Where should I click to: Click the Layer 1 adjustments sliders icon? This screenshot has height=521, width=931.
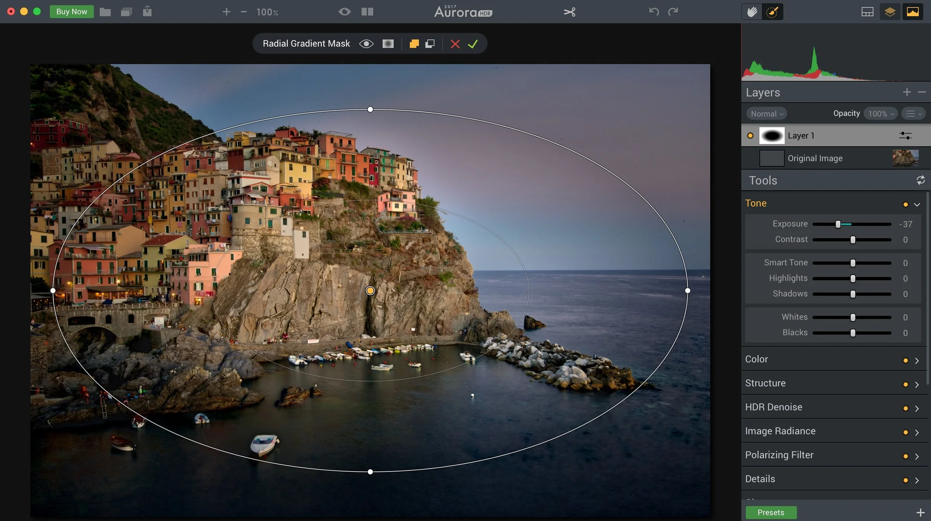pos(905,135)
